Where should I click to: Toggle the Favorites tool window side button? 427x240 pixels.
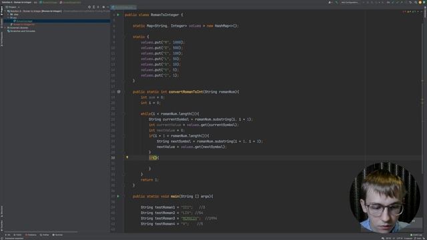pyautogui.click(x=1, y=225)
